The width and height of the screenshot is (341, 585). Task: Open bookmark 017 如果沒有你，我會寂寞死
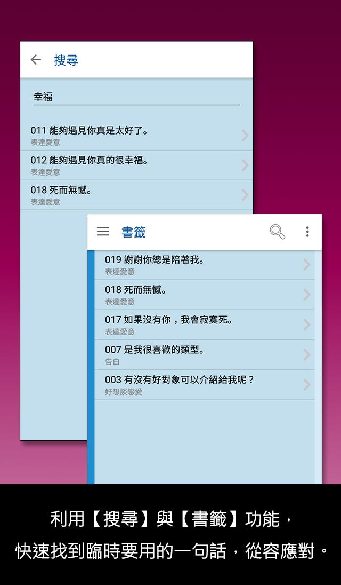[x=205, y=325]
